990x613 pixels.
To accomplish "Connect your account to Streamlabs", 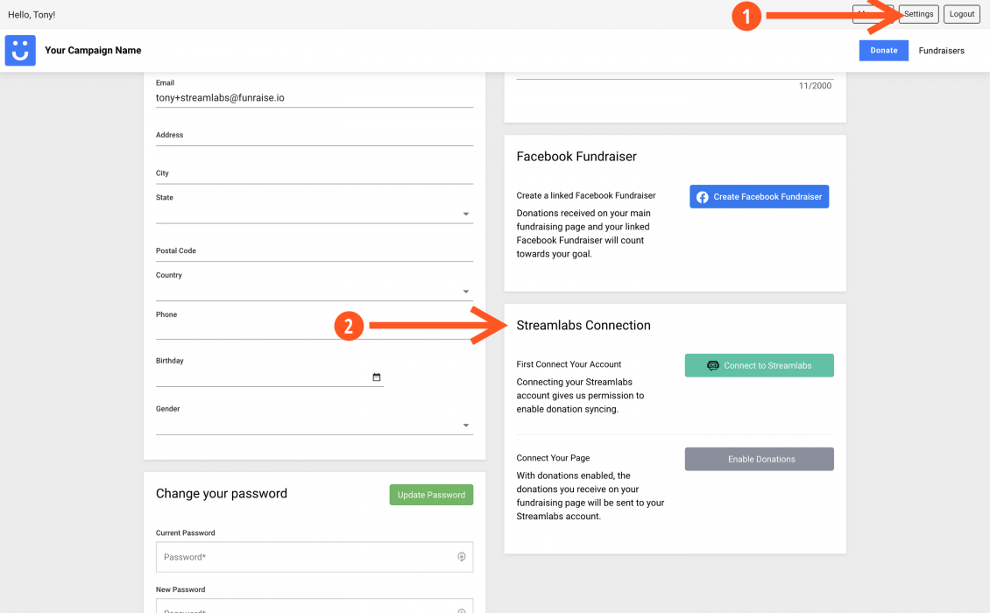I will (x=759, y=364).
